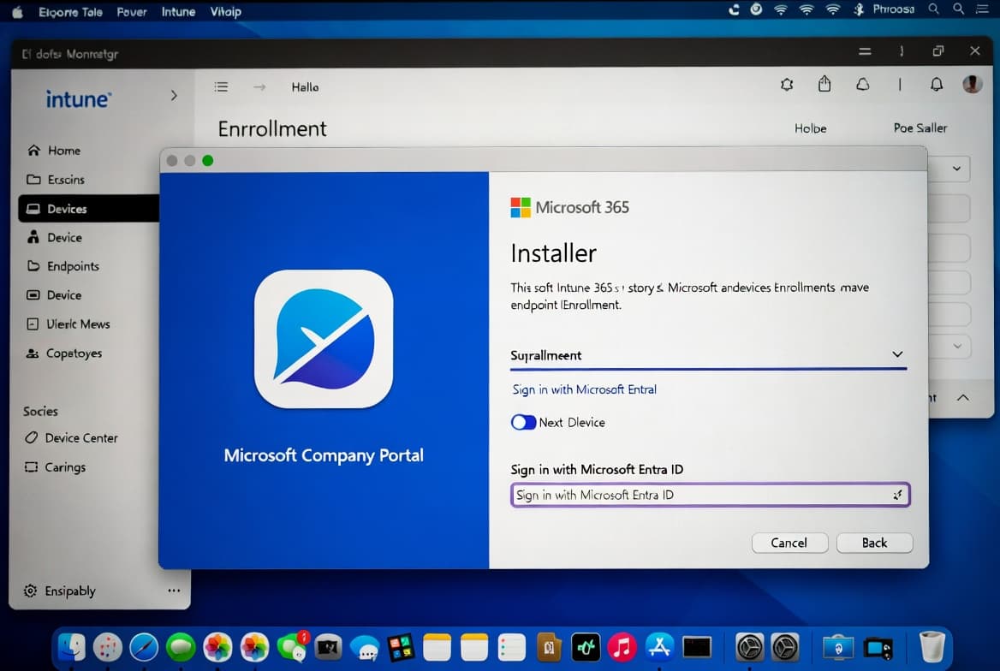Click the hamburger menu icon in title bar
Viewport: 1000px width, 671px height.
click(865, 51)
